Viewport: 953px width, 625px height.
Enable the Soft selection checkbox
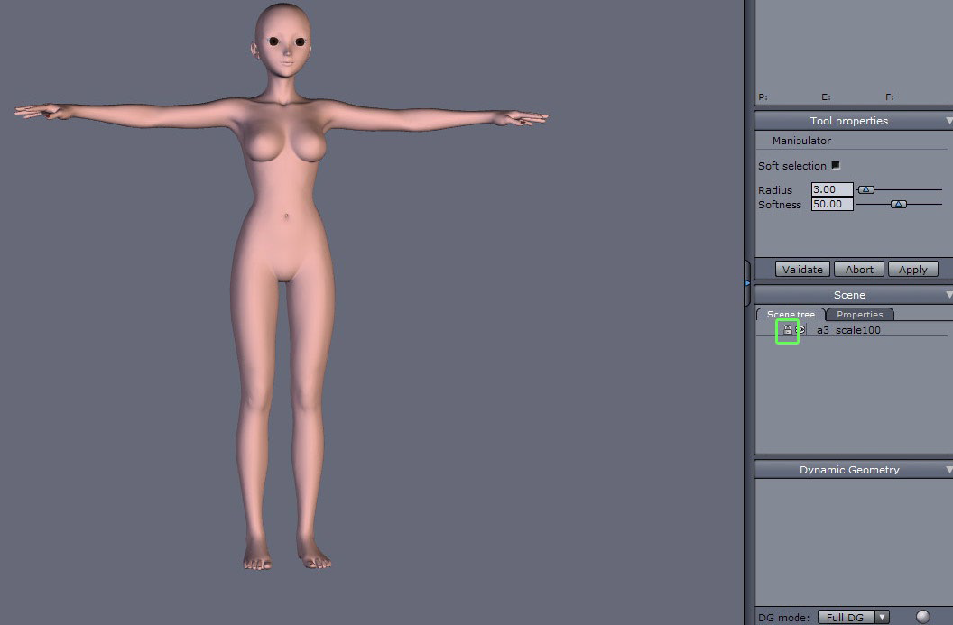click(836, 166)
